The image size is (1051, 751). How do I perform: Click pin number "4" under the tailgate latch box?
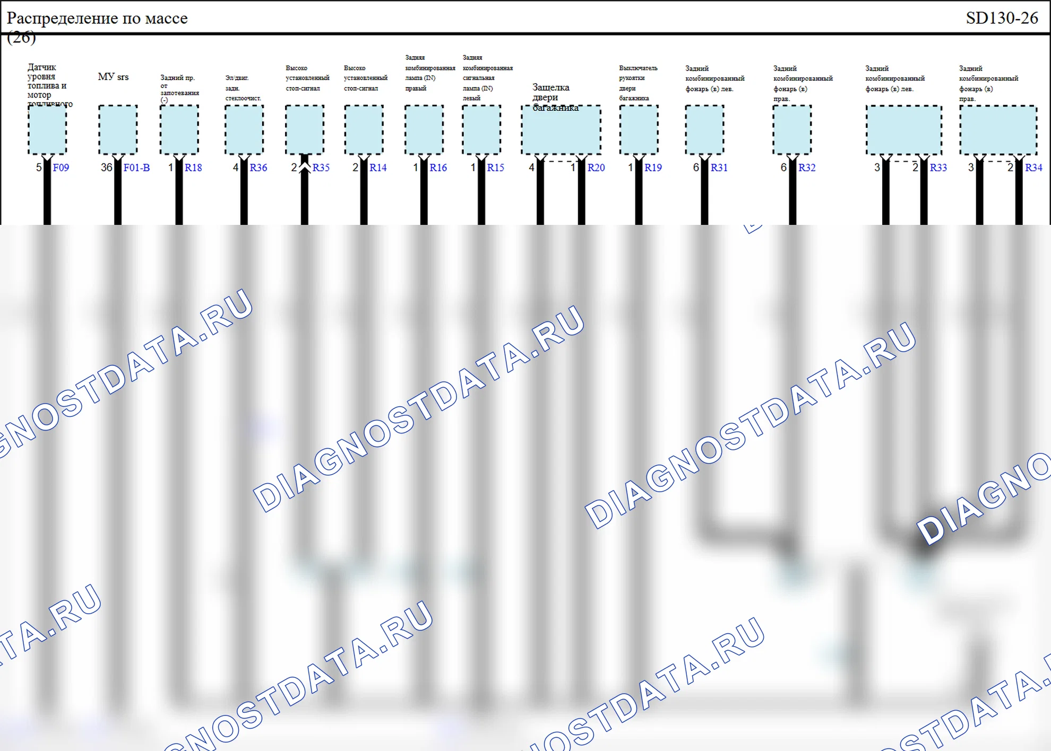click(532, 168)
